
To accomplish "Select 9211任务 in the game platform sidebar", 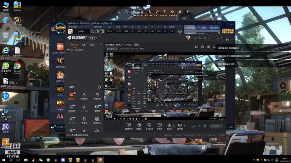I will [60, 49].
